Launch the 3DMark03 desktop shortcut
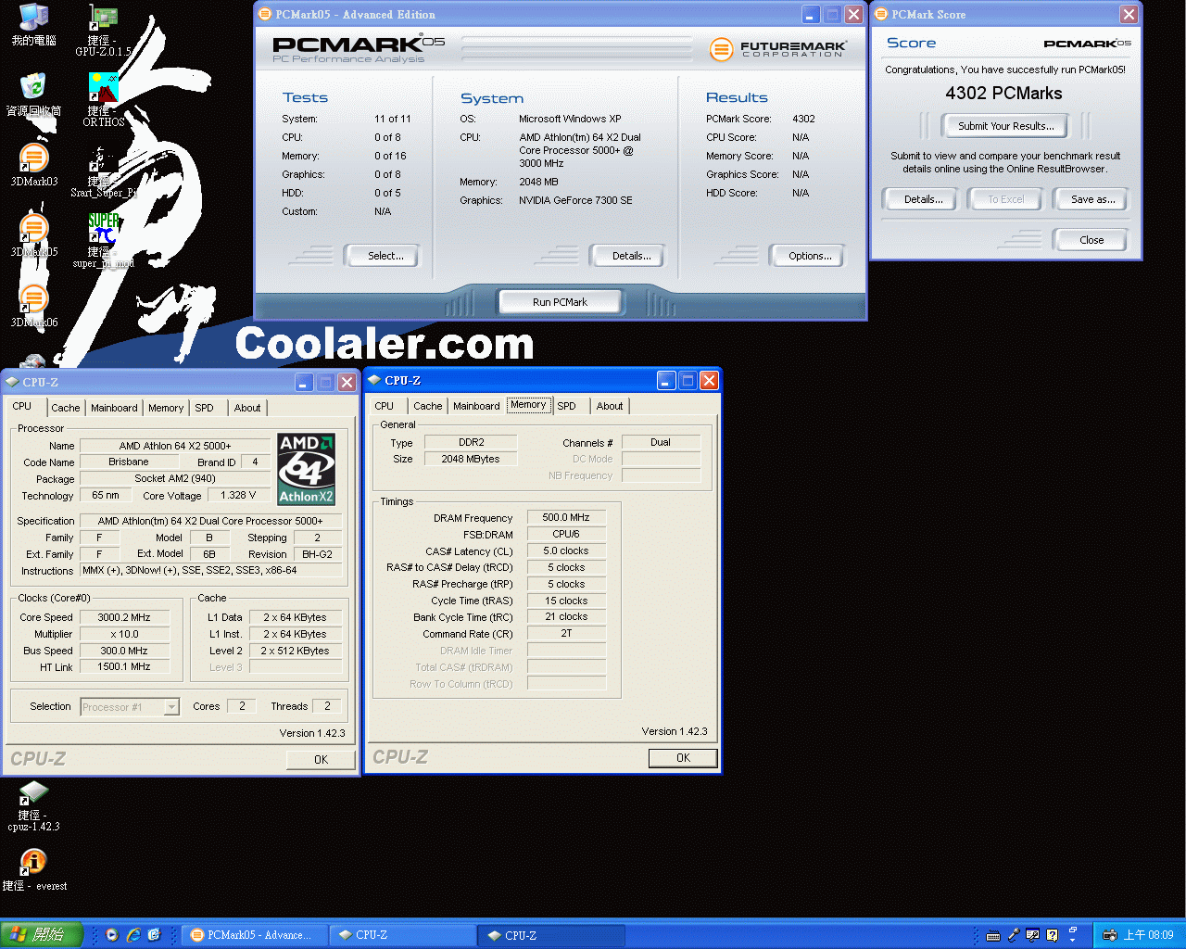Image resolution: width=1186 pixels, height=949 pixels. pyautogui.click(x=33, y=165)
